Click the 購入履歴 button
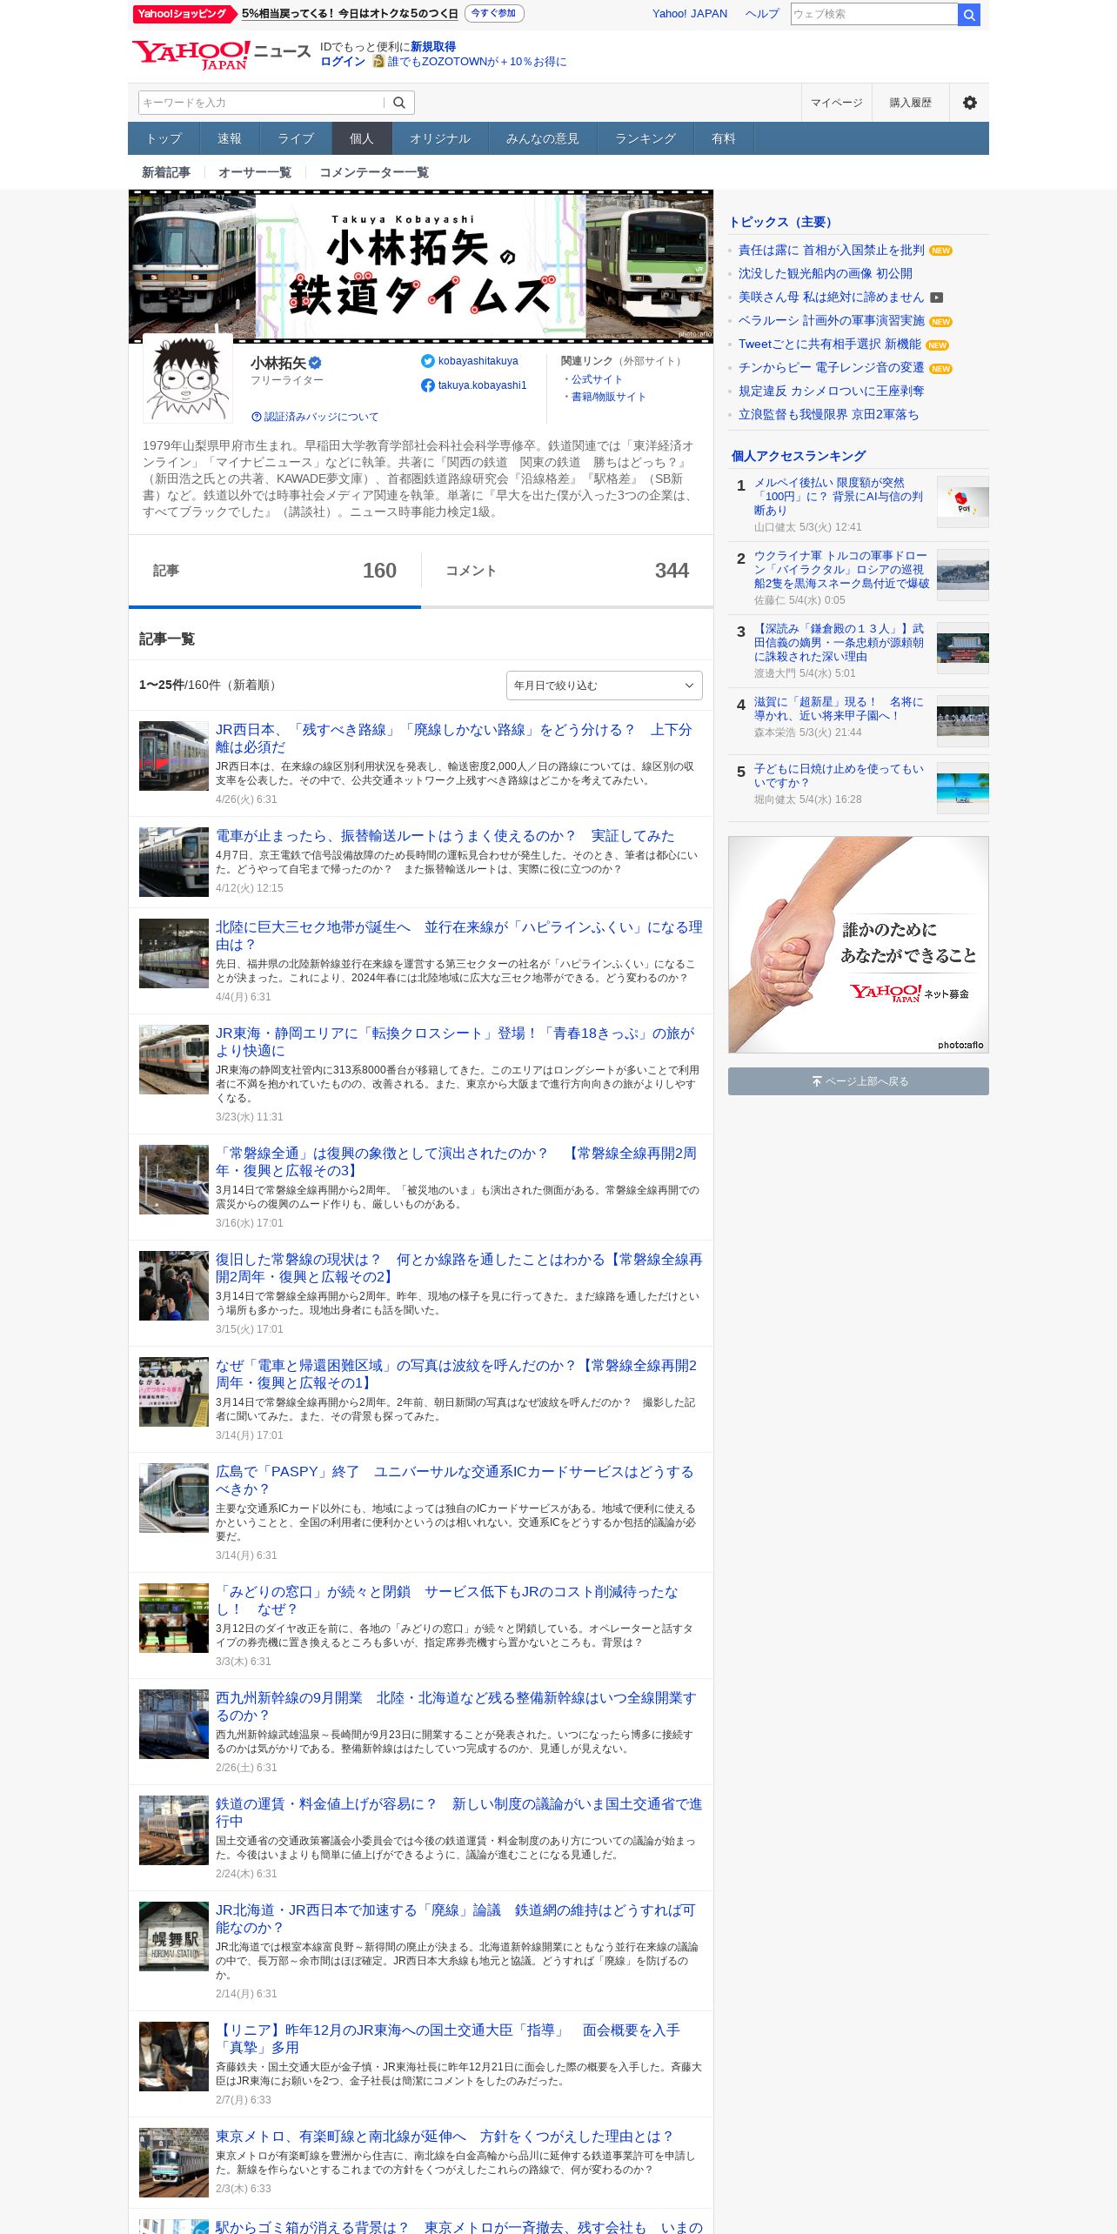The width and height of the screenshot is (1117, 2234). pyautogui.click(x=911, y=103)
